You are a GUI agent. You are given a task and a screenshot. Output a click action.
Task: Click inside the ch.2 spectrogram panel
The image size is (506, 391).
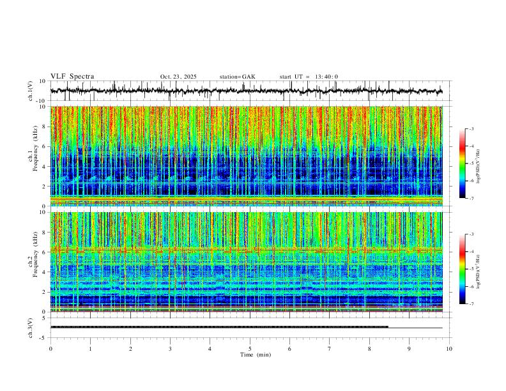[246, 262]
